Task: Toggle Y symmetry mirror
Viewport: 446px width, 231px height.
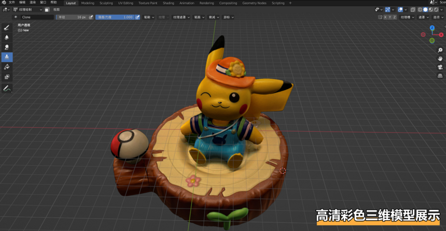Action: click(x=390, y=17)
